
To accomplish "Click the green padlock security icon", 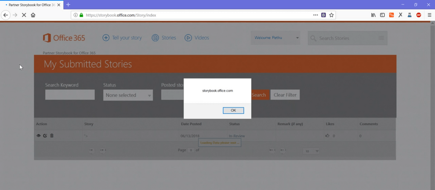I will (81, 15).
